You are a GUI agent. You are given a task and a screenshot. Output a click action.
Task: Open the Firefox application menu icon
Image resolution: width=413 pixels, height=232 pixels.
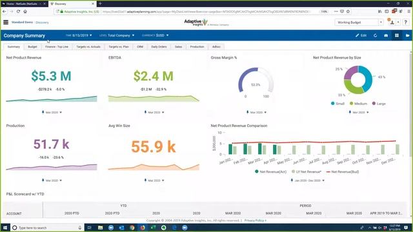coord(408,12)
